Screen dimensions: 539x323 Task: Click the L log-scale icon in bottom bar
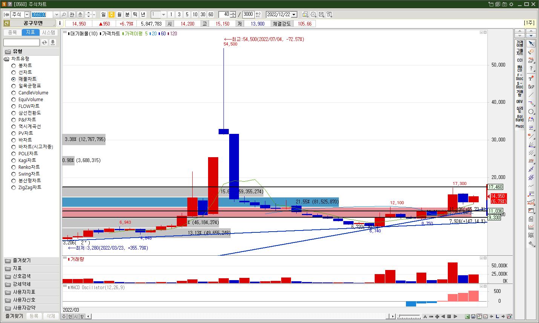pos(498,316)
